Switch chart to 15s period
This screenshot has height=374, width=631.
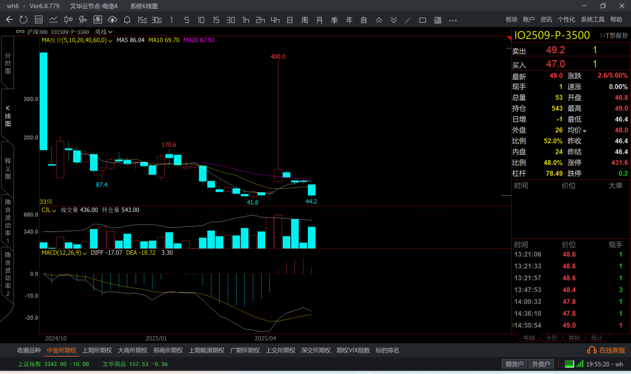pos(142,20)
